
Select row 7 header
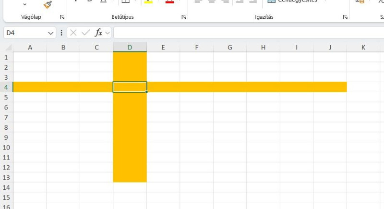[6, 117]
